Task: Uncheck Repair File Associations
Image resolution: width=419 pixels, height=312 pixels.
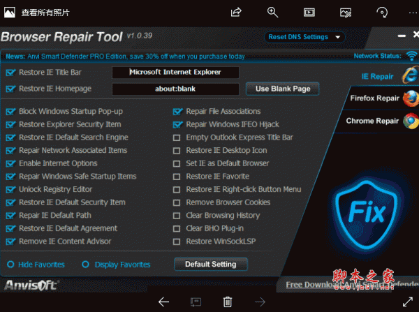Action: 177,112
